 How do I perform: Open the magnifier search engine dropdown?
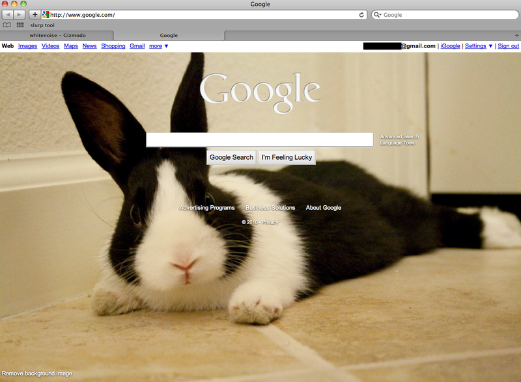tap(377, 14)
